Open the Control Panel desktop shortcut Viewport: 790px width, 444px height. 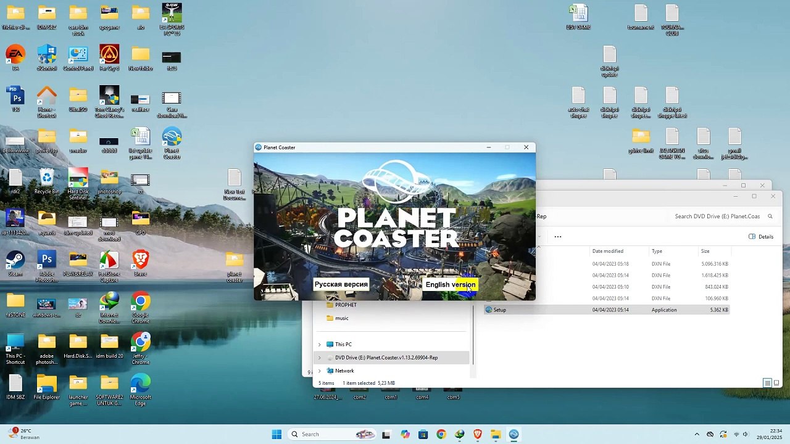tap(78, 58)
